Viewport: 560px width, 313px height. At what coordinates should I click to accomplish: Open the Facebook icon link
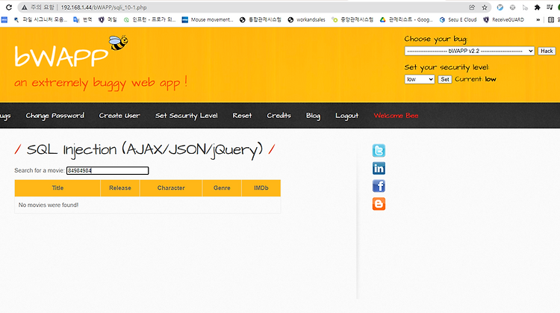click(379, 186)
